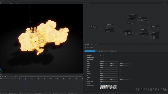
Task: Click the noise particles node icon in details
Action: 86,48
